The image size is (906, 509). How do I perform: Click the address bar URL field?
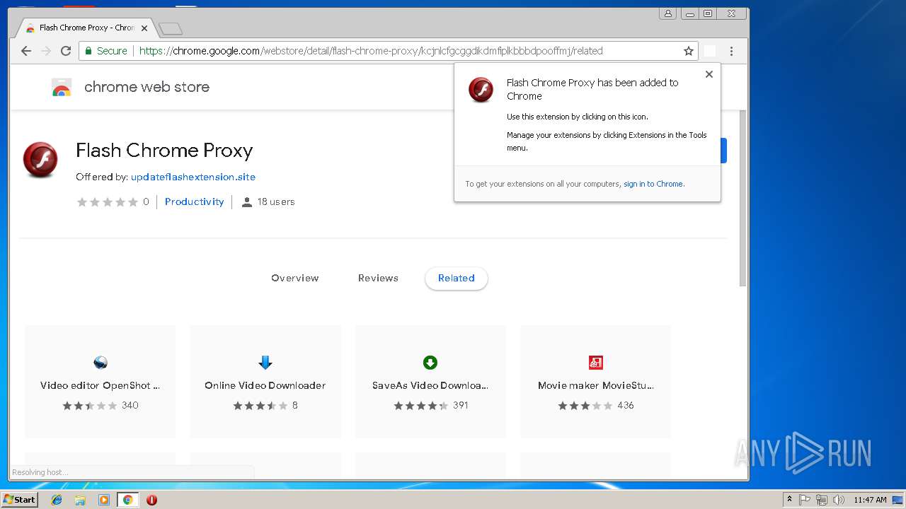pyautogui.click(x=388, y=51)
